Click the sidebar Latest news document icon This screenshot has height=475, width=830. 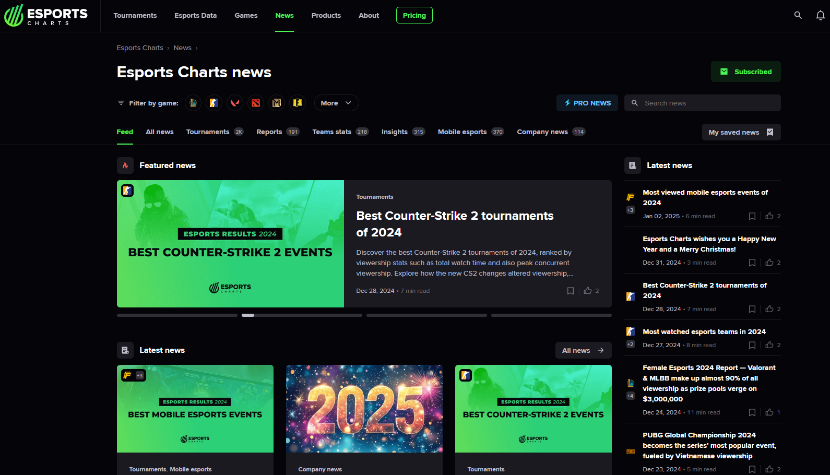(x=633, y=165)
